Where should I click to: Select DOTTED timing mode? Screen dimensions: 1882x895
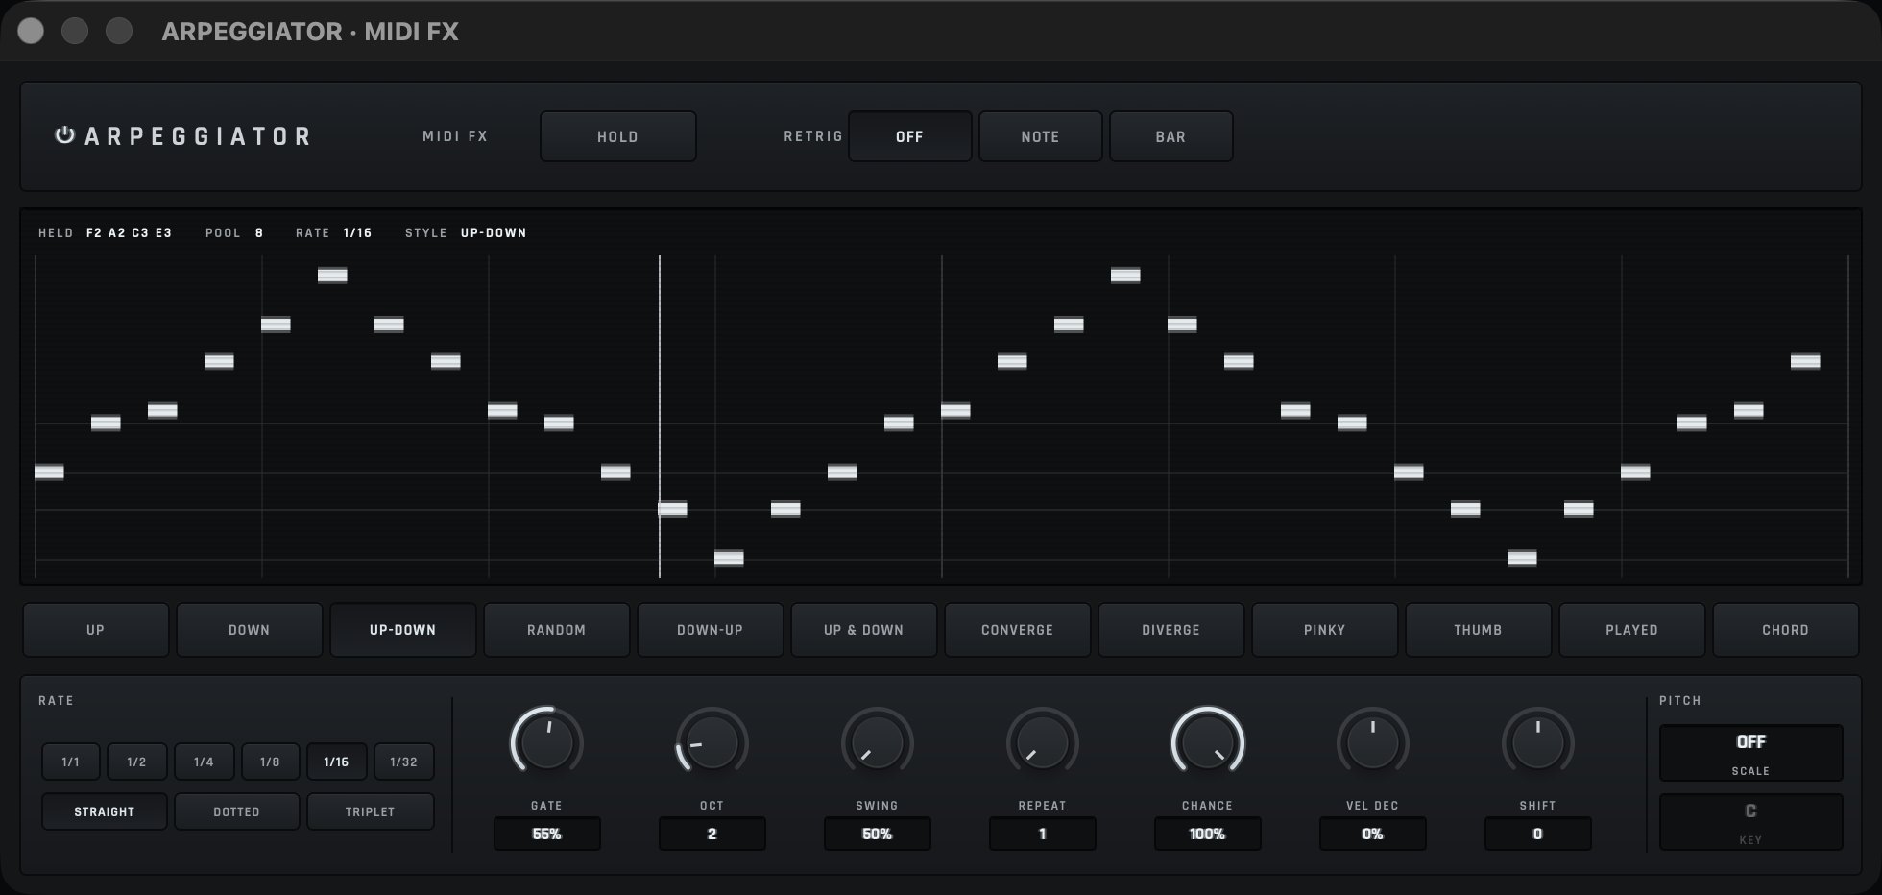tap(237, 811)
